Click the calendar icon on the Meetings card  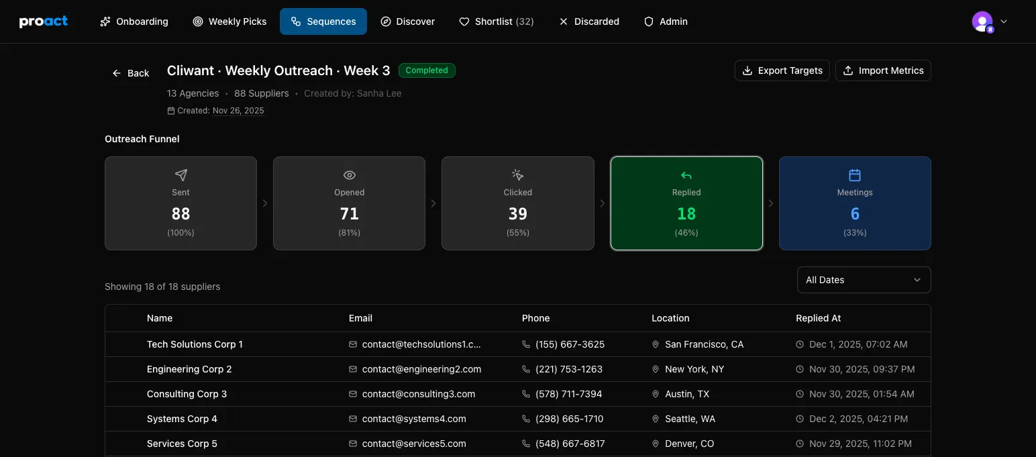(854, 174)
